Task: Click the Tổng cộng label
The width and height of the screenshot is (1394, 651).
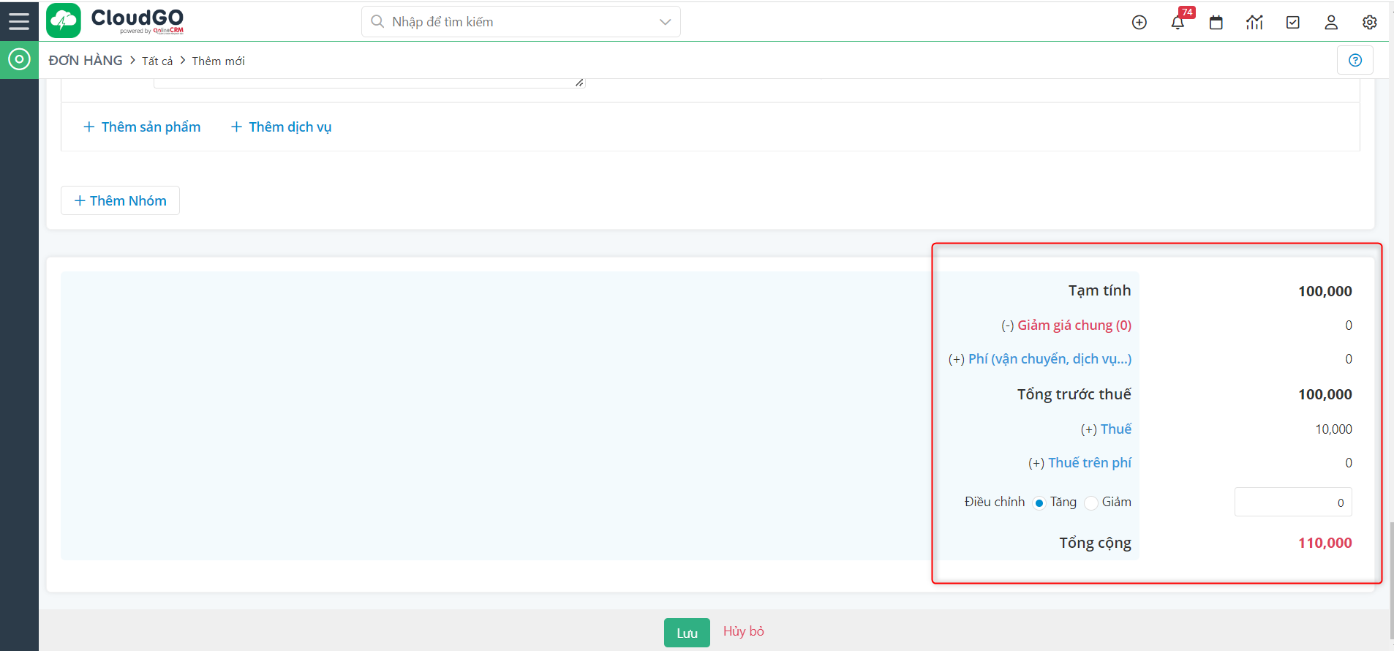Action: pos(1095,543)
